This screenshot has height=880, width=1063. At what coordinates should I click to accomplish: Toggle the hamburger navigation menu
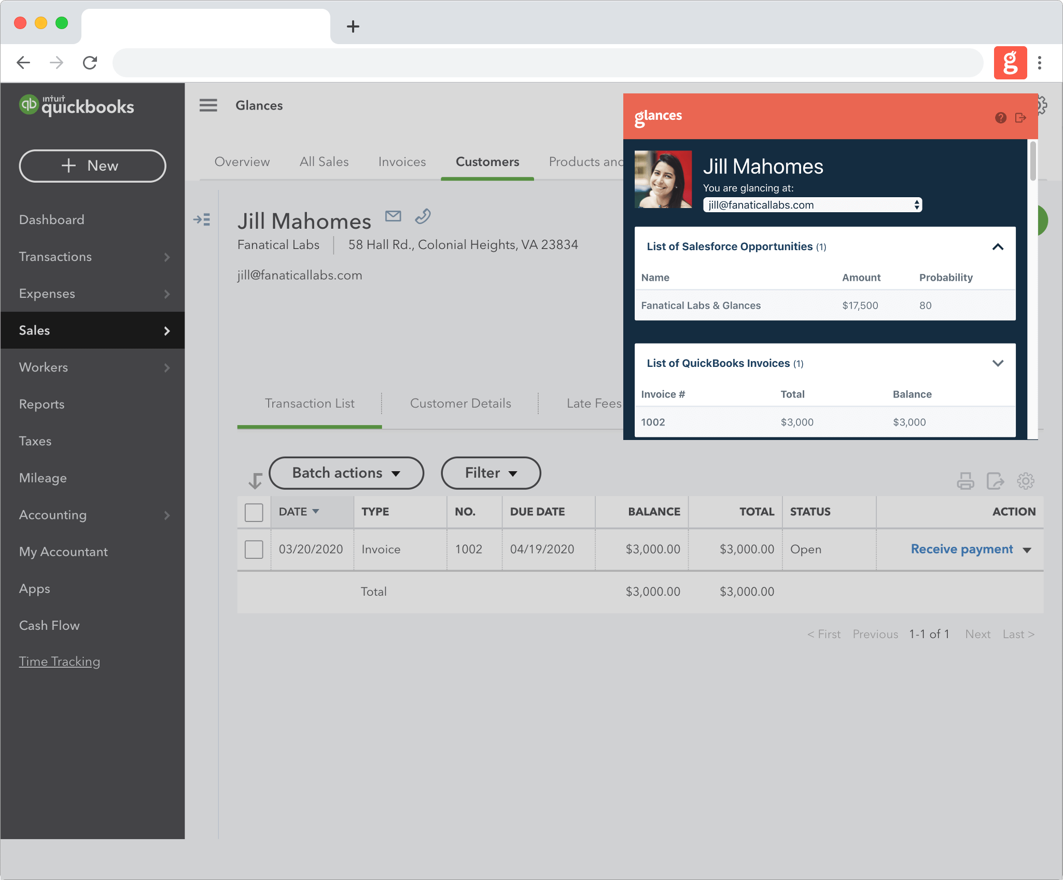tap(208, 105)
